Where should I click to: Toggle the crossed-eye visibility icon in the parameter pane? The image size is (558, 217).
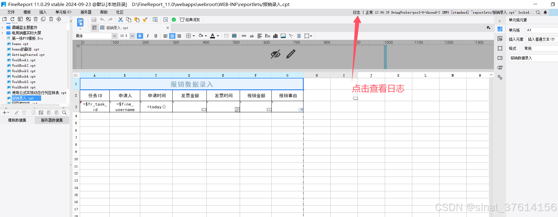click(x=275, y=54)
